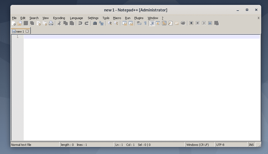Toggle the indent guide icon

click(x=152, y=23)
